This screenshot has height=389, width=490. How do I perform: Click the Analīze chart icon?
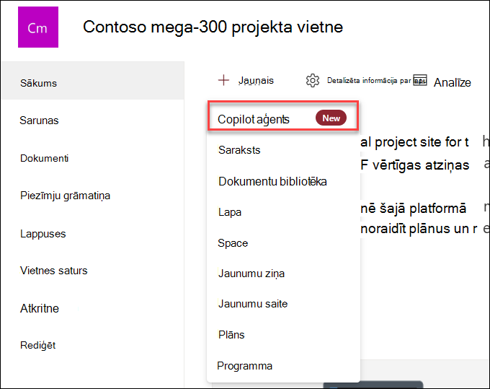click(420, 80)
